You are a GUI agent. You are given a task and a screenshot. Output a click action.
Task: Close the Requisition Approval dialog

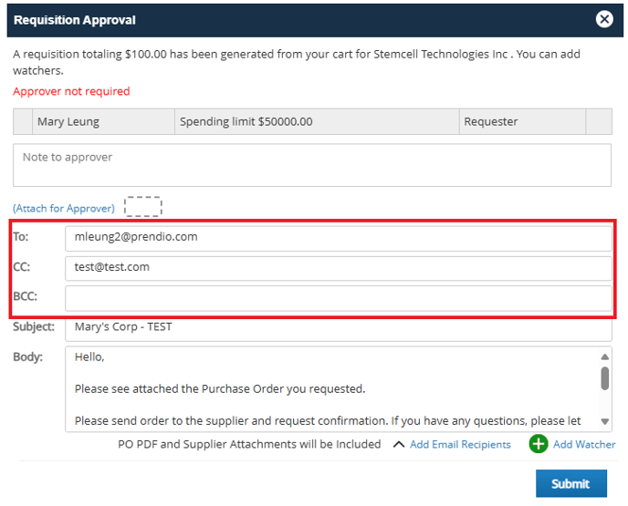[x=604, y=19]
